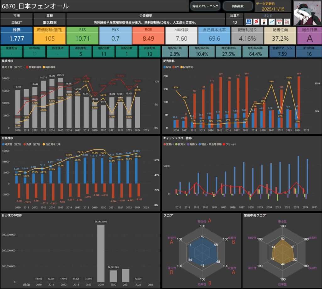This screenshot has height=289, width=322.
Task: Select the 株価 1,777 card
Action: [x=16, y=36]
